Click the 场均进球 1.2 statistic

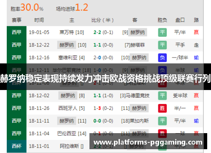72,8
